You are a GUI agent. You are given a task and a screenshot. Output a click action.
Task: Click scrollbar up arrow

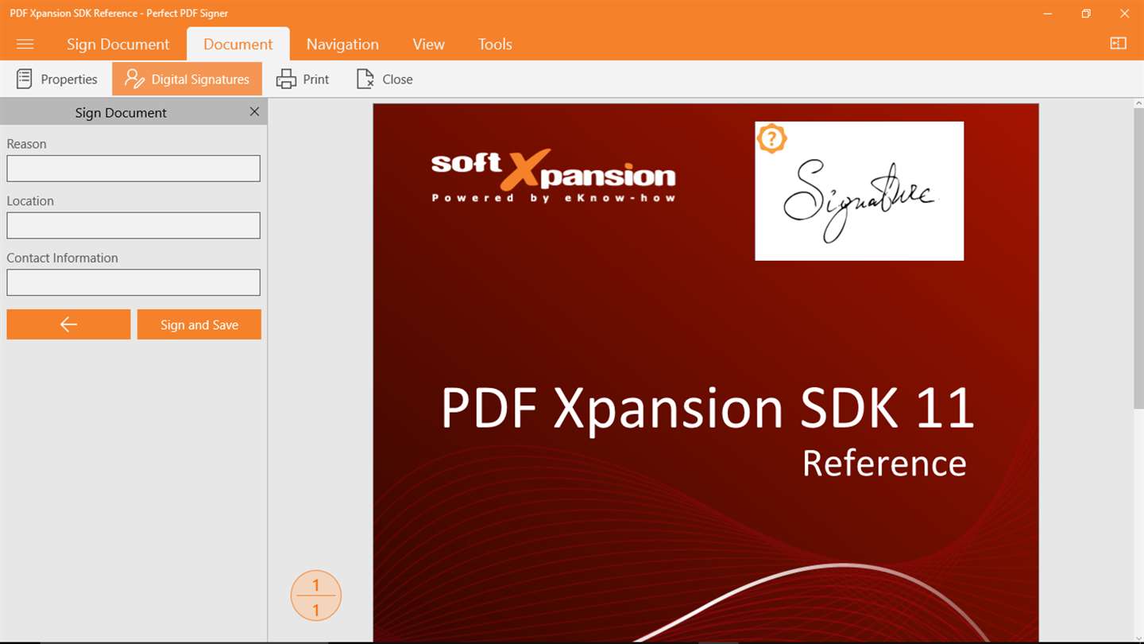pos(1138,103)
